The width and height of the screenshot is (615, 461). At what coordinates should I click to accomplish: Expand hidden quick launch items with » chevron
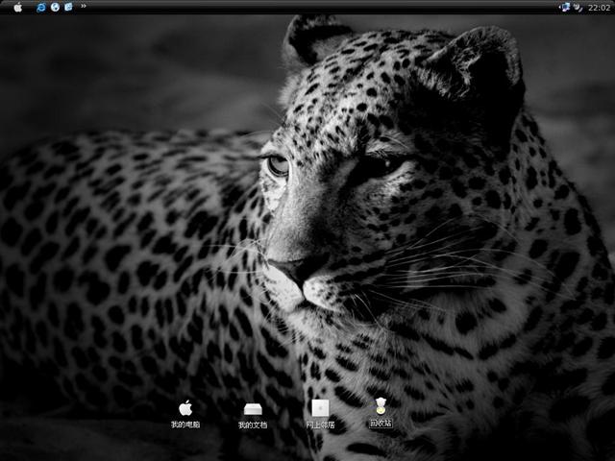pos(84,7)
